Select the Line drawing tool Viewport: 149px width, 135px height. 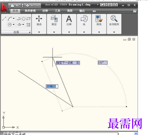coord(4,19)
